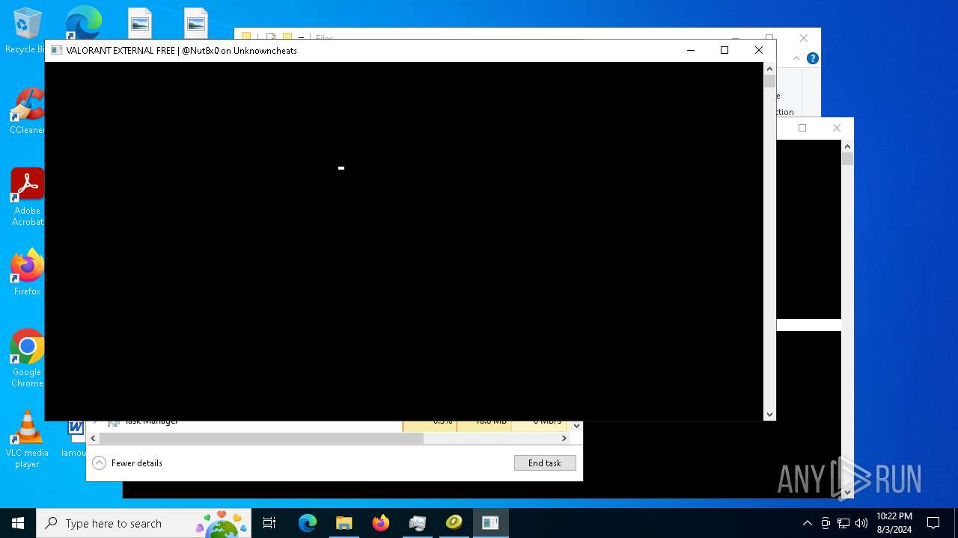Close the second background console window

(837, 128)
